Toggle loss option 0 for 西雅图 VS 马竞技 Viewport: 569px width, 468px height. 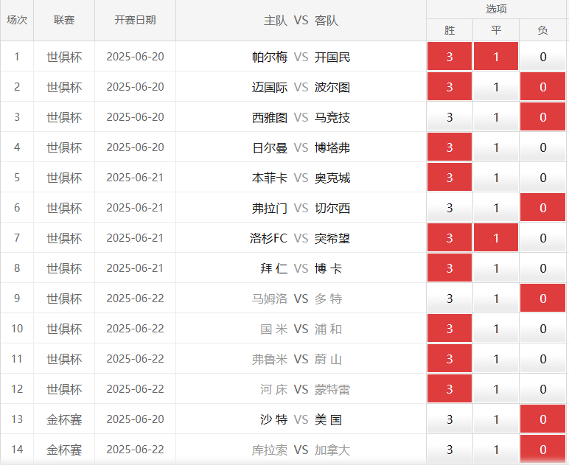[542, 117]
